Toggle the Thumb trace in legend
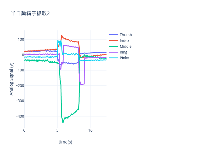 point(120,35)
